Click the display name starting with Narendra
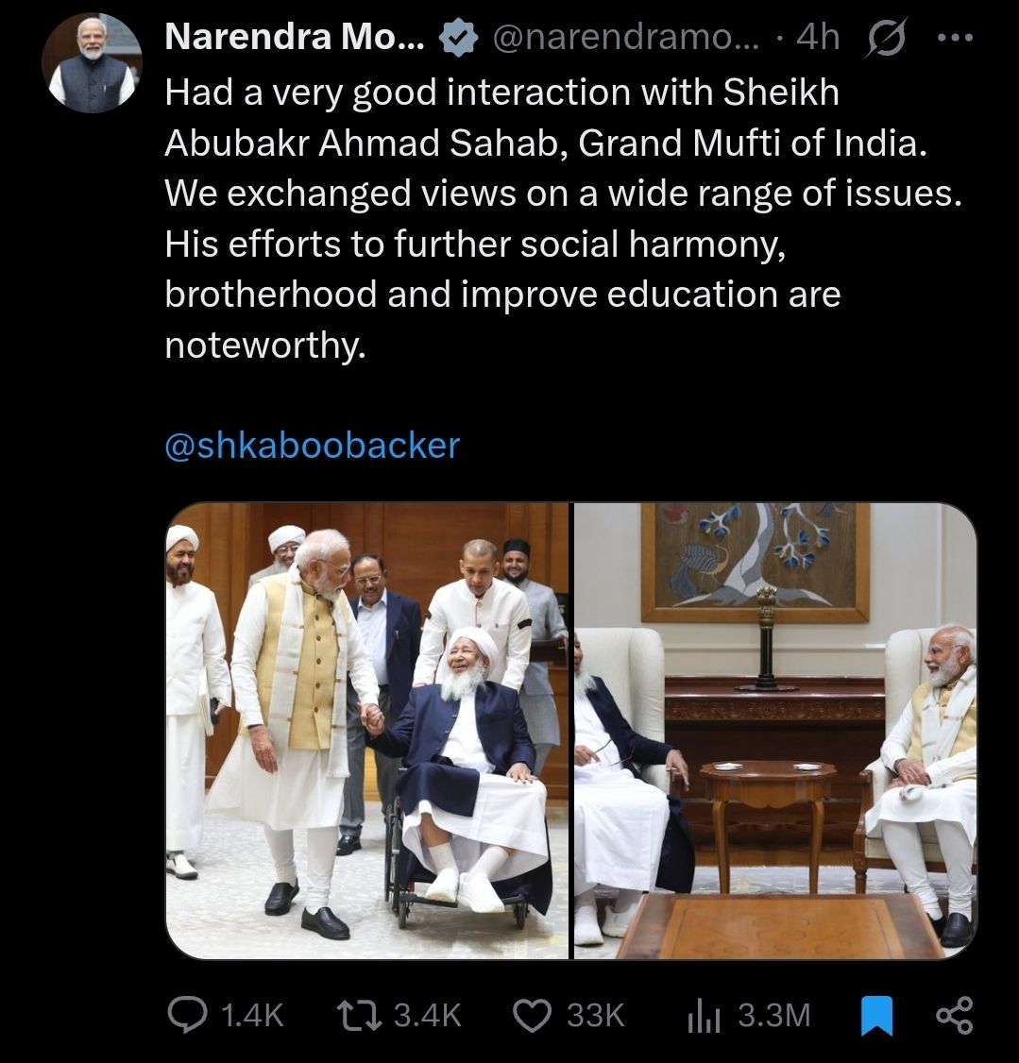1019x1063 pixels. (294, 38)
